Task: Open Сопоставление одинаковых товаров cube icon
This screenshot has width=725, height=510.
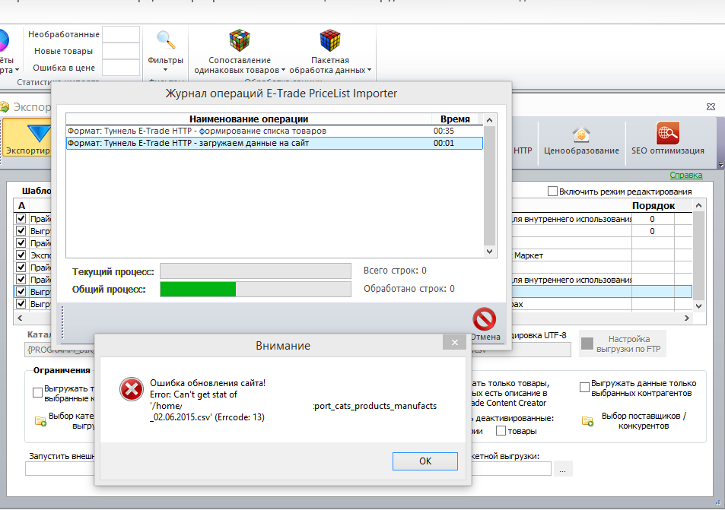Action: click(239, 40)
